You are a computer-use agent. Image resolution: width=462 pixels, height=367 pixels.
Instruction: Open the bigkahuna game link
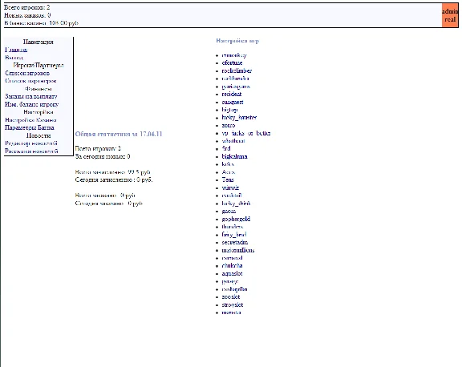[x=234, y=156]
